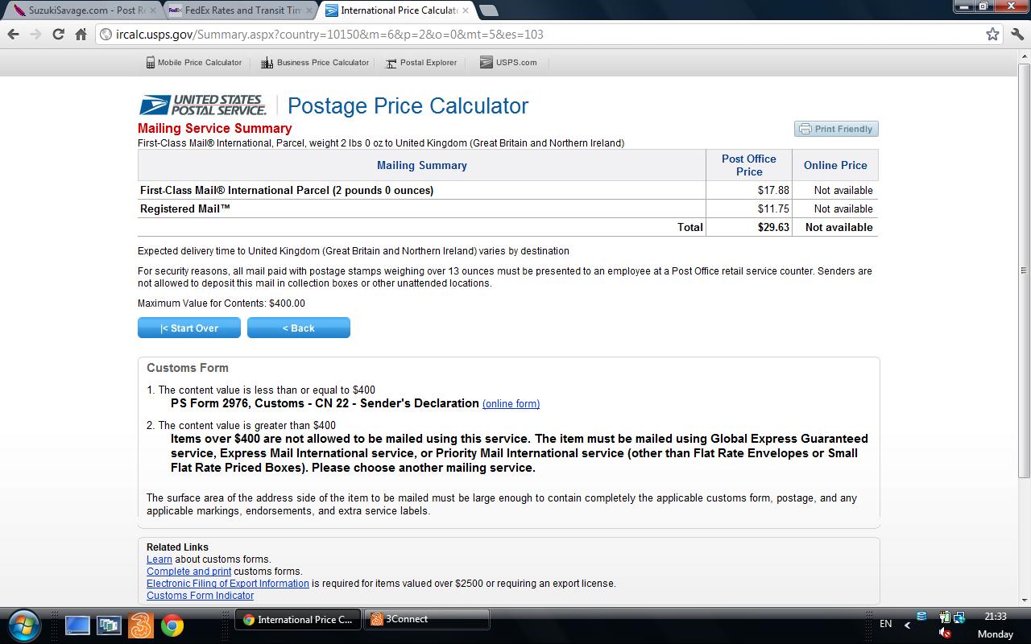Open 3Connect from the taskbar
The width and height of the screenshot is (1031, 644).
click(426, 619)
